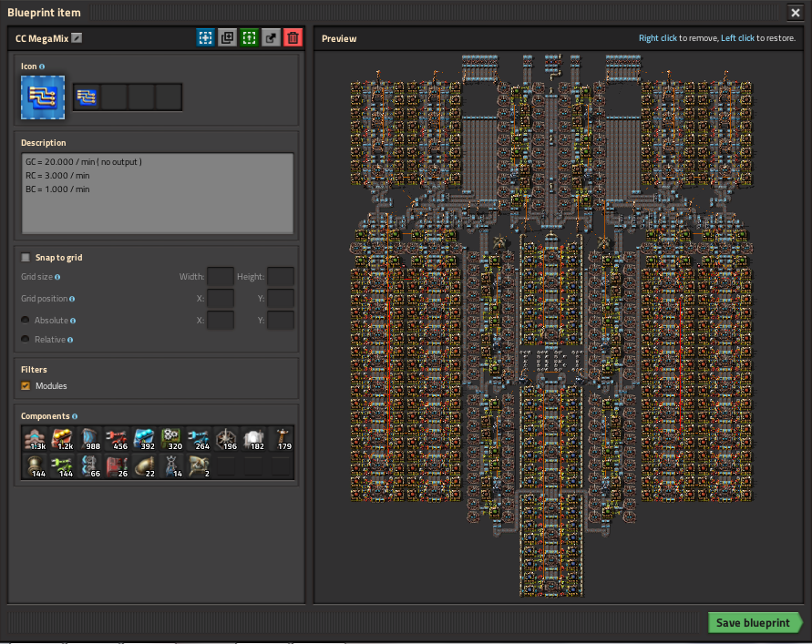The height and width of the screenshot is (644, 812).
Task: Click the second empty icon slot
Action: [x=114, y=97]
